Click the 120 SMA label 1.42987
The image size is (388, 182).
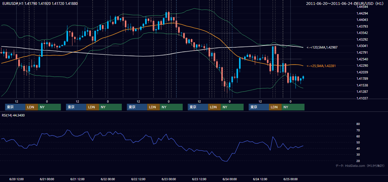pos(322,48)
